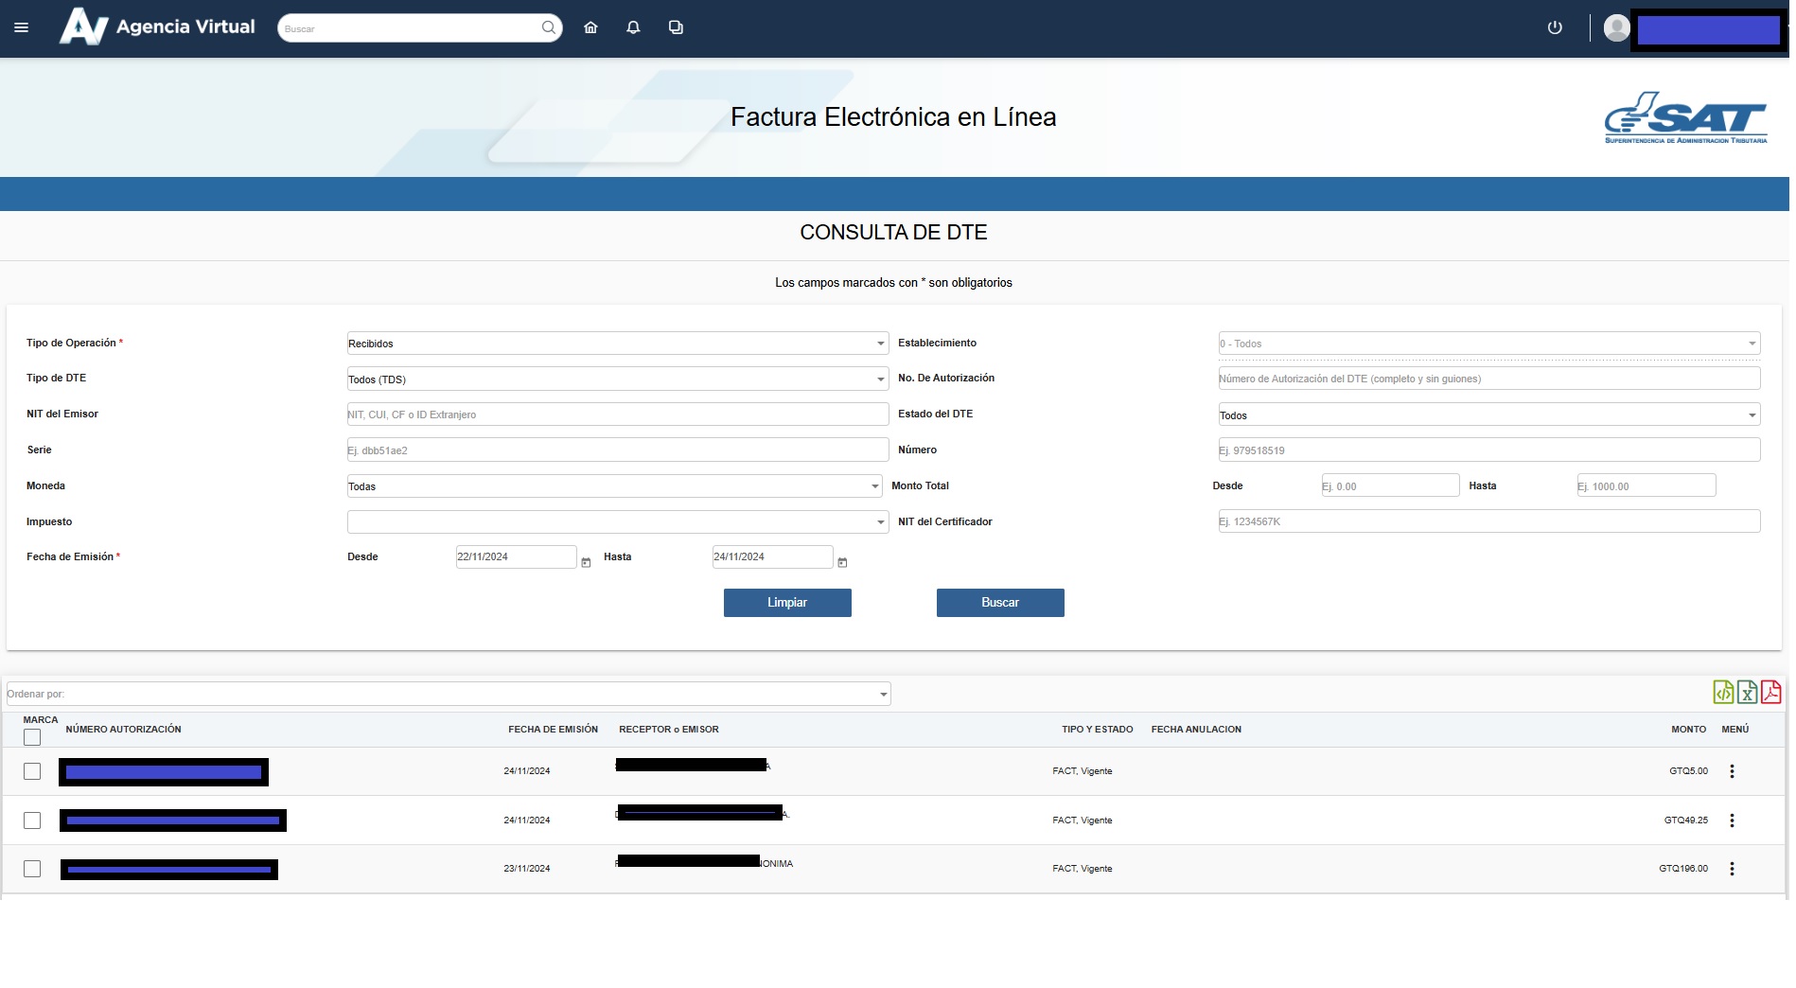Go to home via house icon
Image resolution: width=1796 pixels, height=988 pixels.
pyautogui.click(x=590, y=27)
